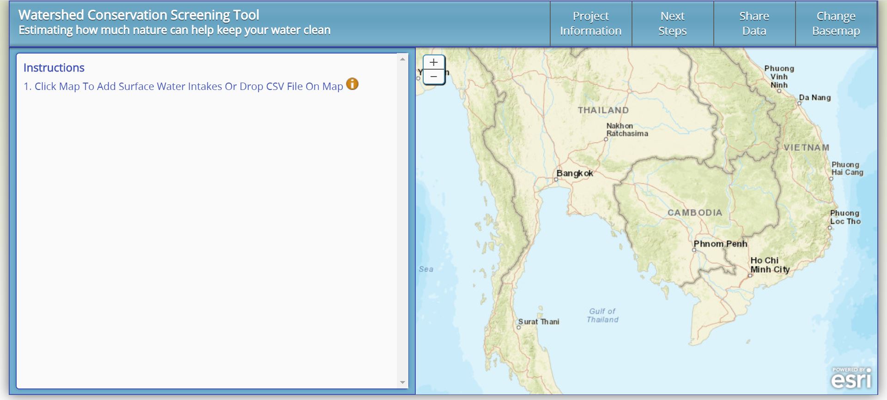
Task: Click the Share Data button
Action: pyautogui.click(x=754, y=24)
